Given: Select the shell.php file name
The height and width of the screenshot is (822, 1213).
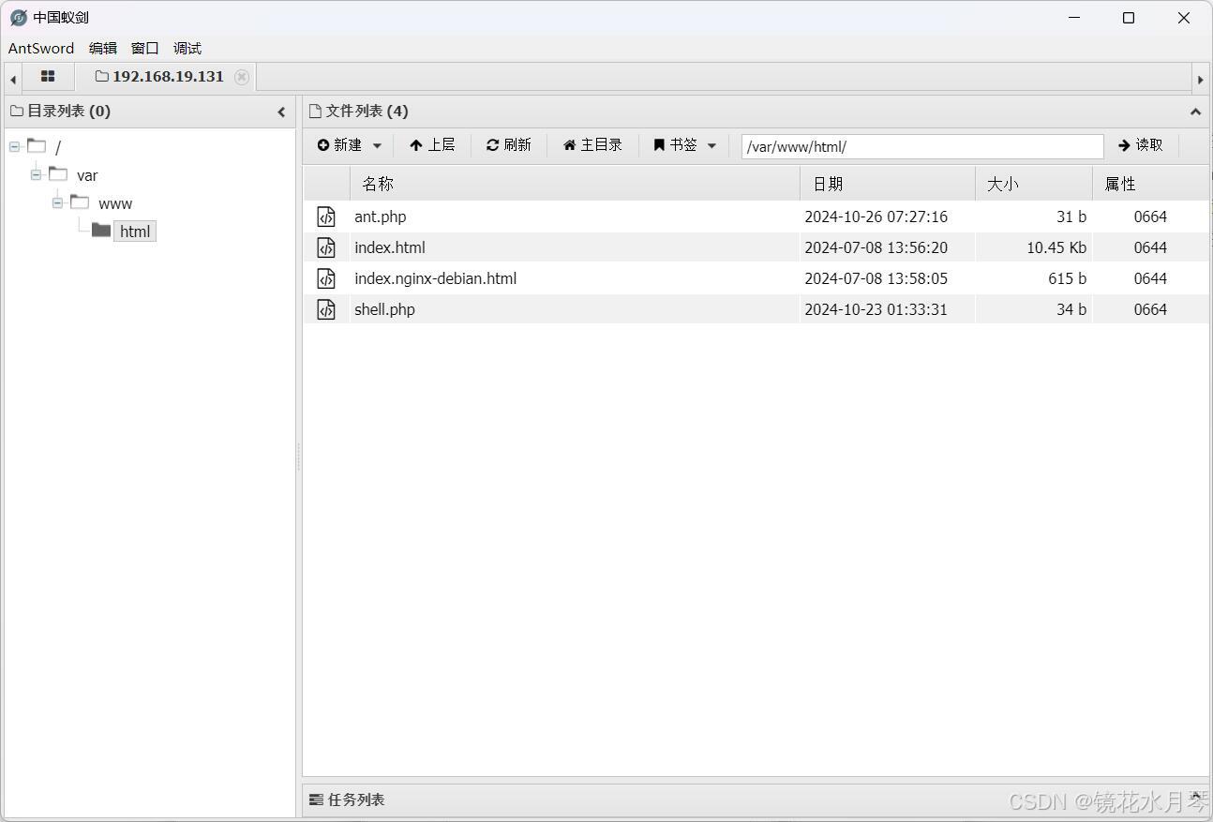Looking at the screenshot, I should click(x=384, y=309).
